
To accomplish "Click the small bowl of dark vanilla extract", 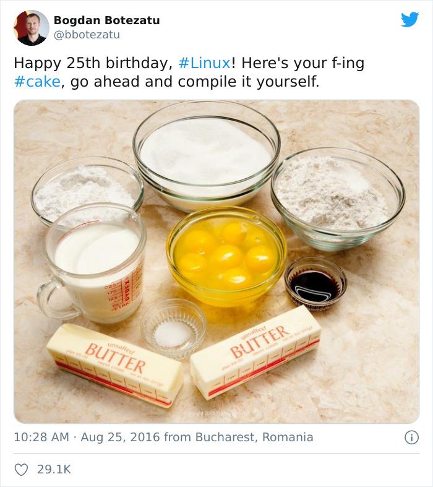I will [x=315, y=283].
